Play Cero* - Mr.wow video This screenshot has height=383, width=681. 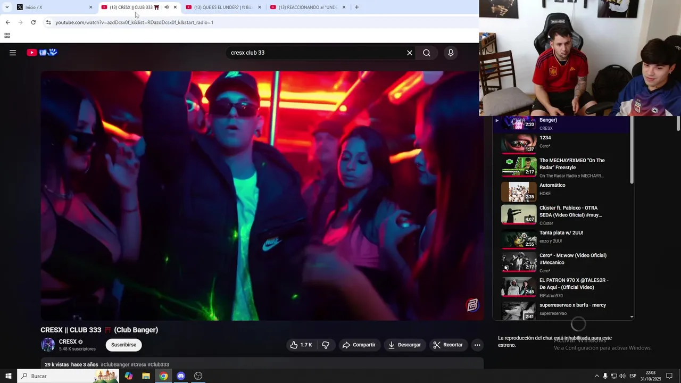[x=561, y=263]
